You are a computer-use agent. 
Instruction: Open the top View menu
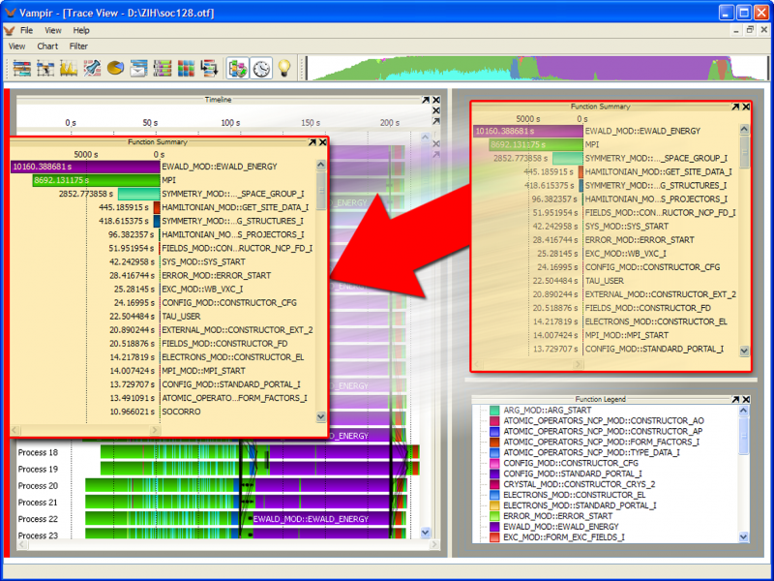click(x=53, y=31)
